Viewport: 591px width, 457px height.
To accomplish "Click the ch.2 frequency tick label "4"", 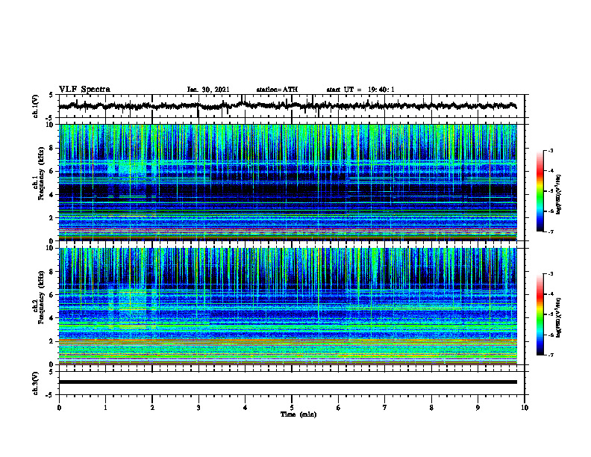I will (x=53, y=318).
